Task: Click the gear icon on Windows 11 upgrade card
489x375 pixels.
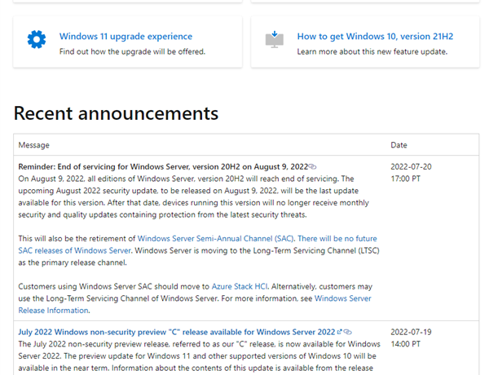Action: point(36,41)
